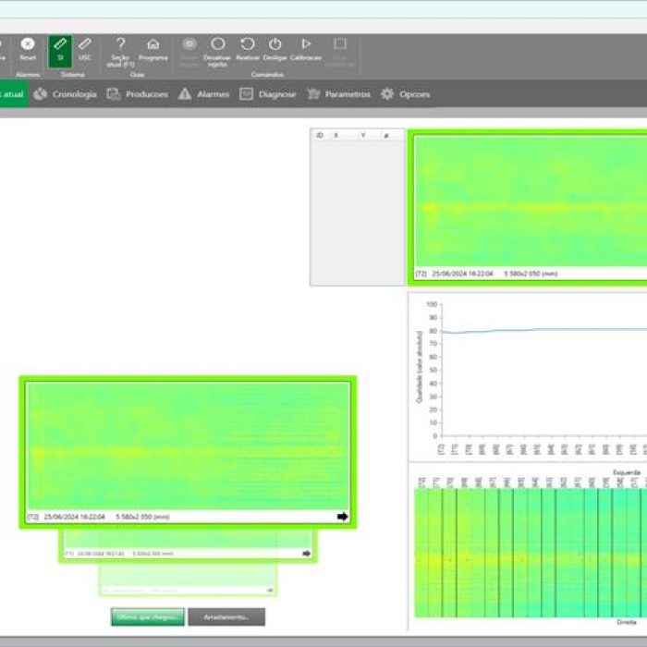Switch units to USC
The image size is (647, 647).
(x=85, y=48)
